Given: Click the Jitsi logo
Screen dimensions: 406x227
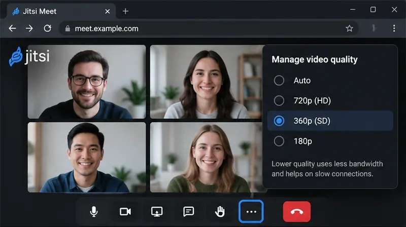Looking at the screenshot, I should point(29,56).
